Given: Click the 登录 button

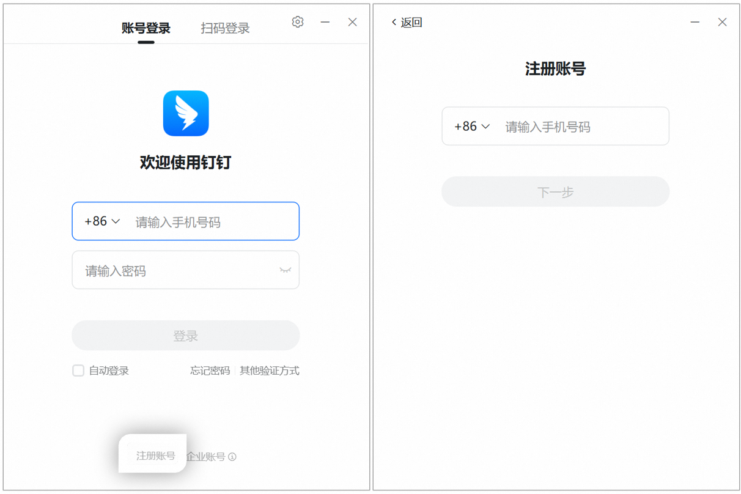Looking at the screenshot, I should (186, 336).
